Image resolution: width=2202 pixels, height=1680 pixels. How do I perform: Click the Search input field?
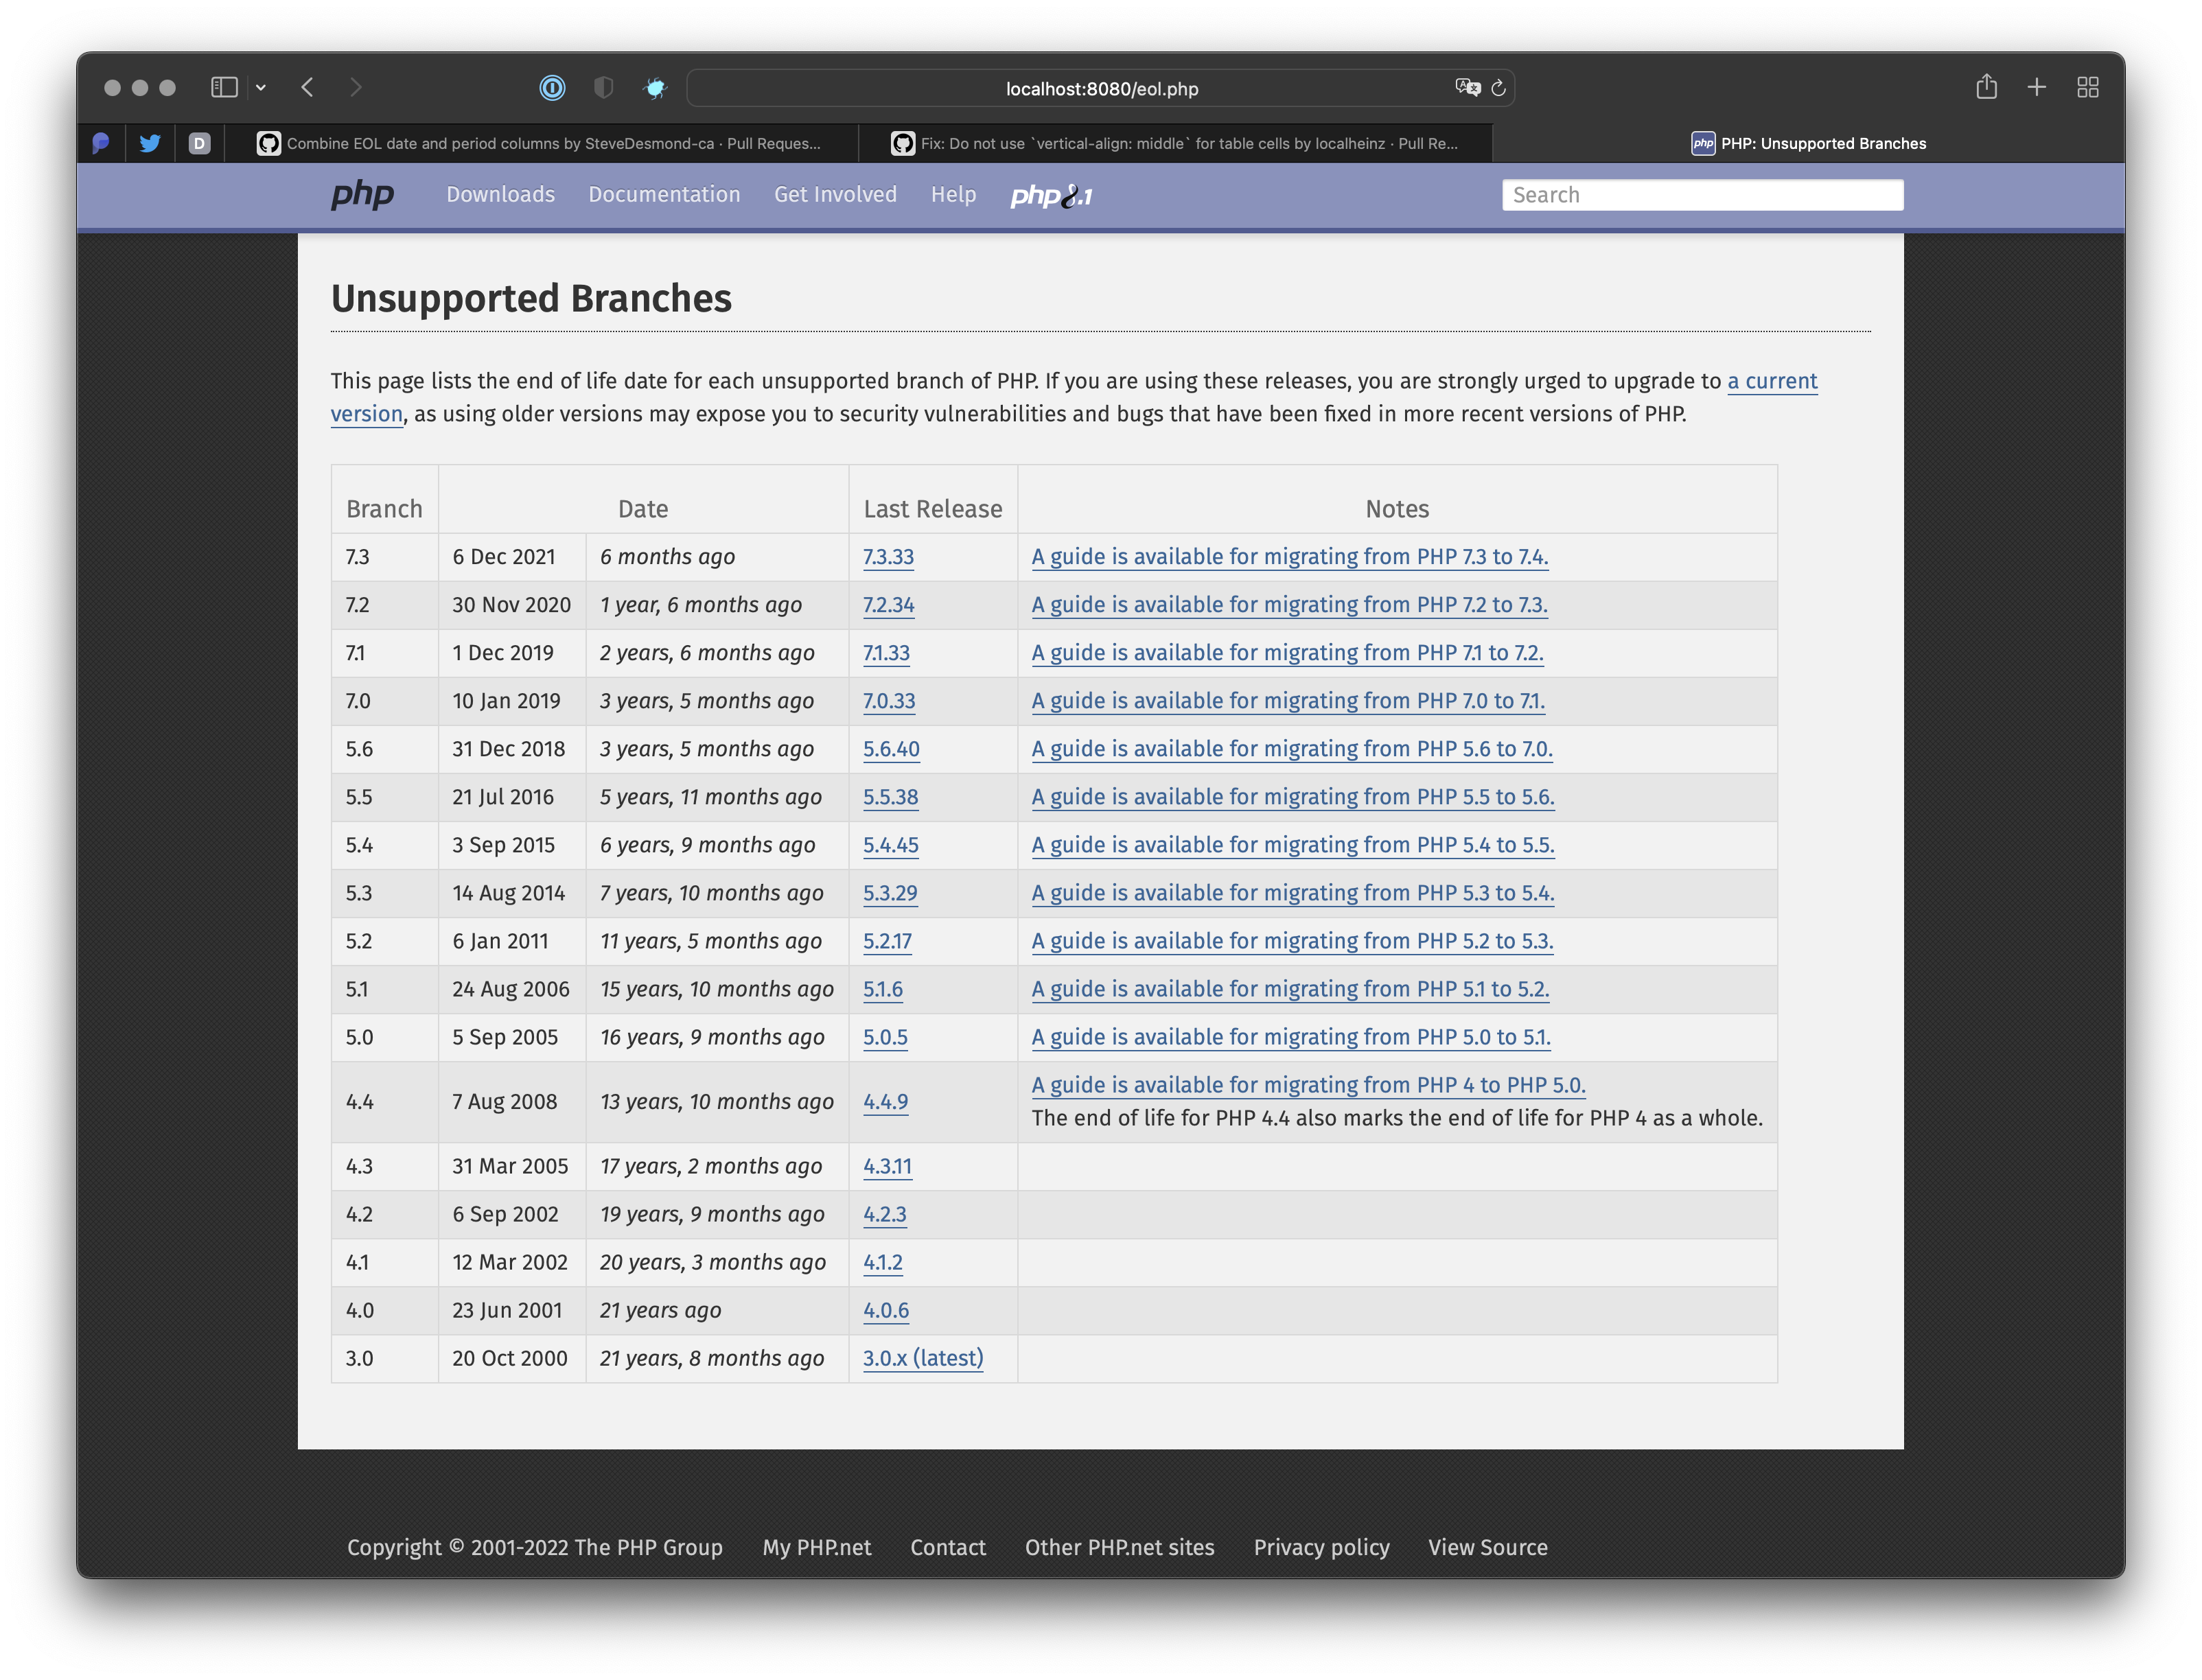pos(1702,195)
